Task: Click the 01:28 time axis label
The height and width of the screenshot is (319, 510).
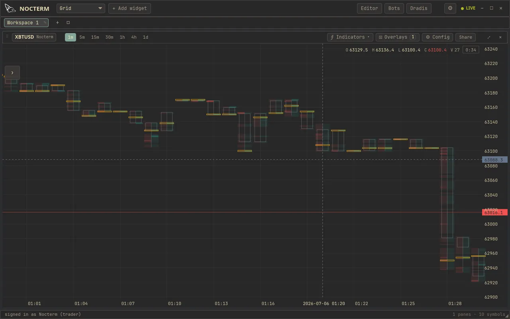Action: [x=455, y=303]
